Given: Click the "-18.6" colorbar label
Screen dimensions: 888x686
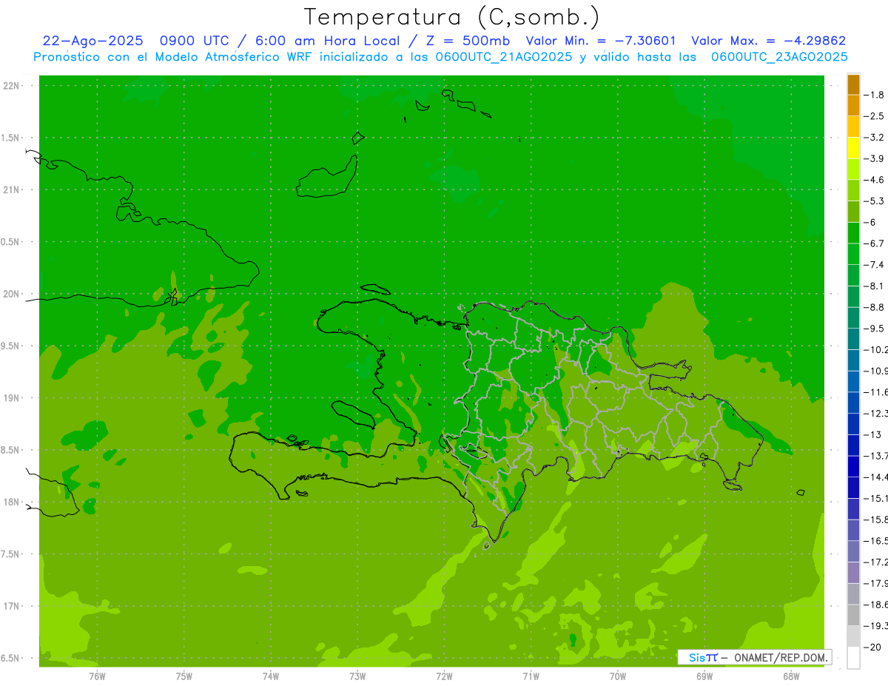Looking at the screenshot, I should pyautogui.click(x=876, y=605).
